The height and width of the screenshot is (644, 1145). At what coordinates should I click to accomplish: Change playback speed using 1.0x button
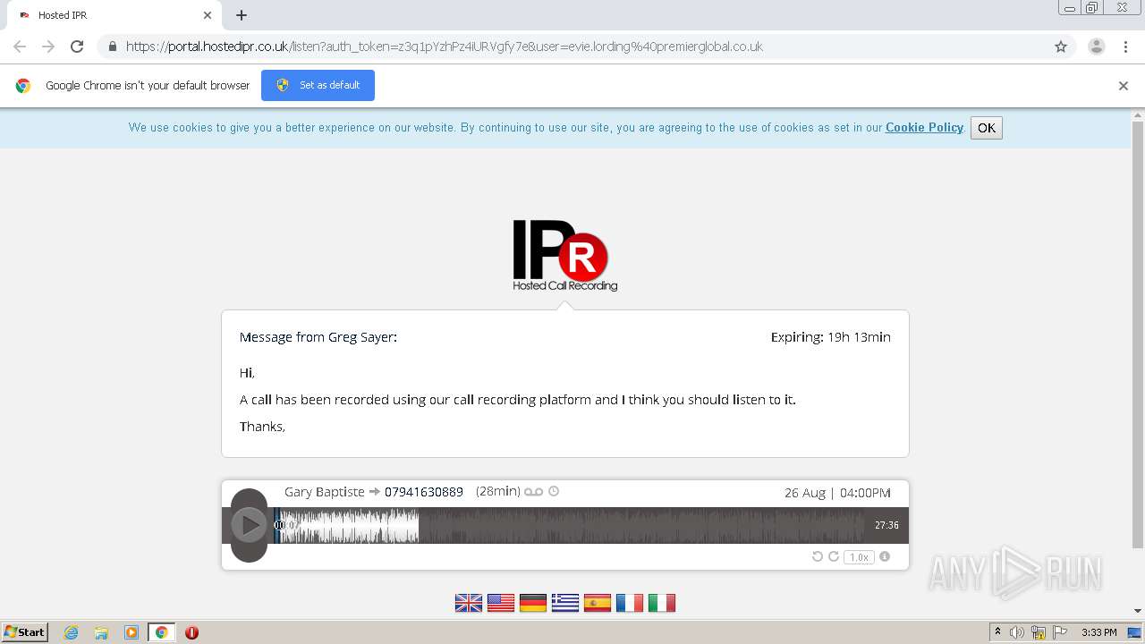859,557
